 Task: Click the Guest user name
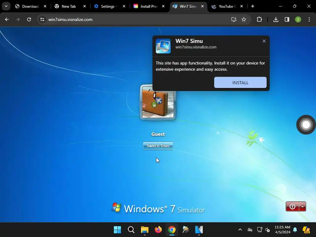[158, 134]
